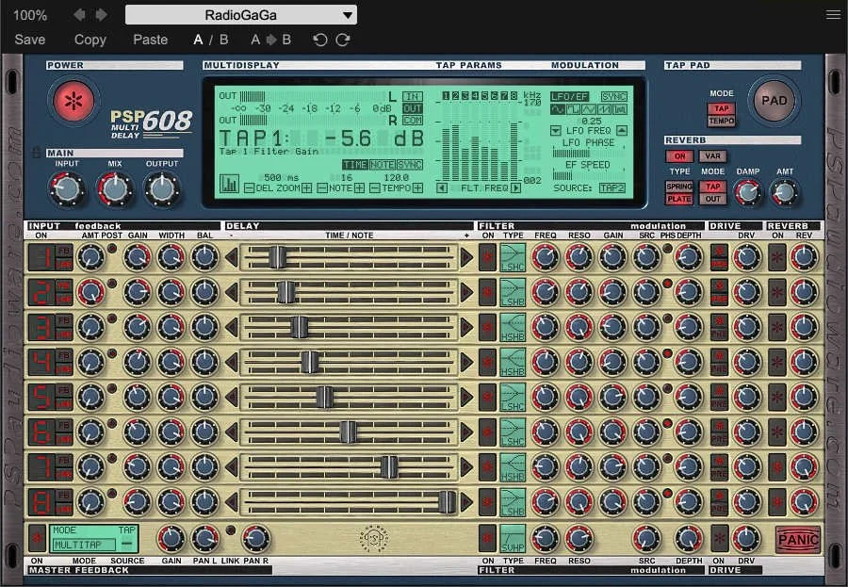This screenshot has width=848, height=587.
Task: Select the random LFO waveform icon
Action: point(620,110)
